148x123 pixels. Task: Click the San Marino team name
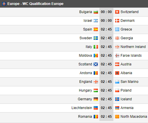pyautogui.click(x=129, y=82)
